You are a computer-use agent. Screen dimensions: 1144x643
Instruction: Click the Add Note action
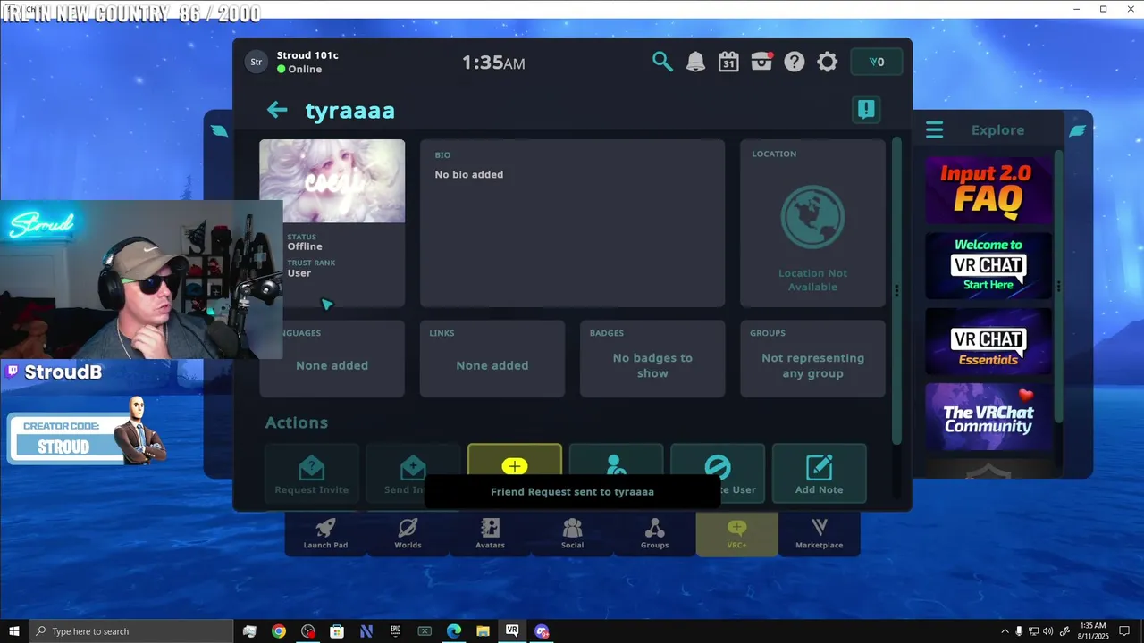pos(820,473)
